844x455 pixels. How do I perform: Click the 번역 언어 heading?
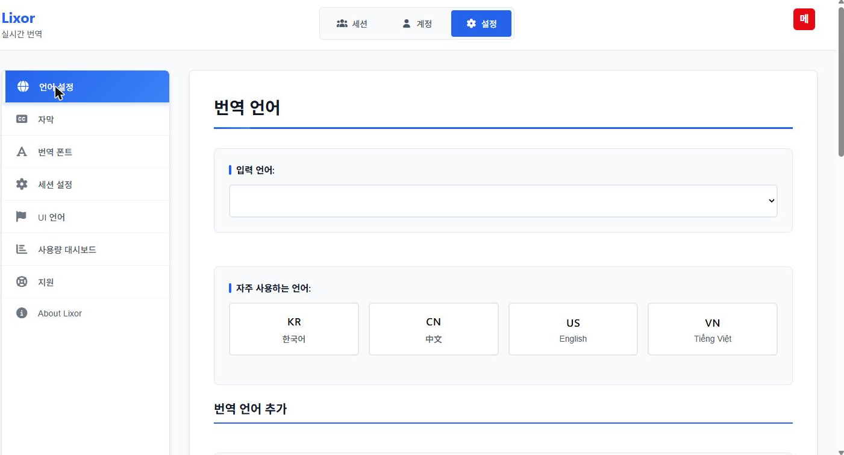tap(247, 108)
